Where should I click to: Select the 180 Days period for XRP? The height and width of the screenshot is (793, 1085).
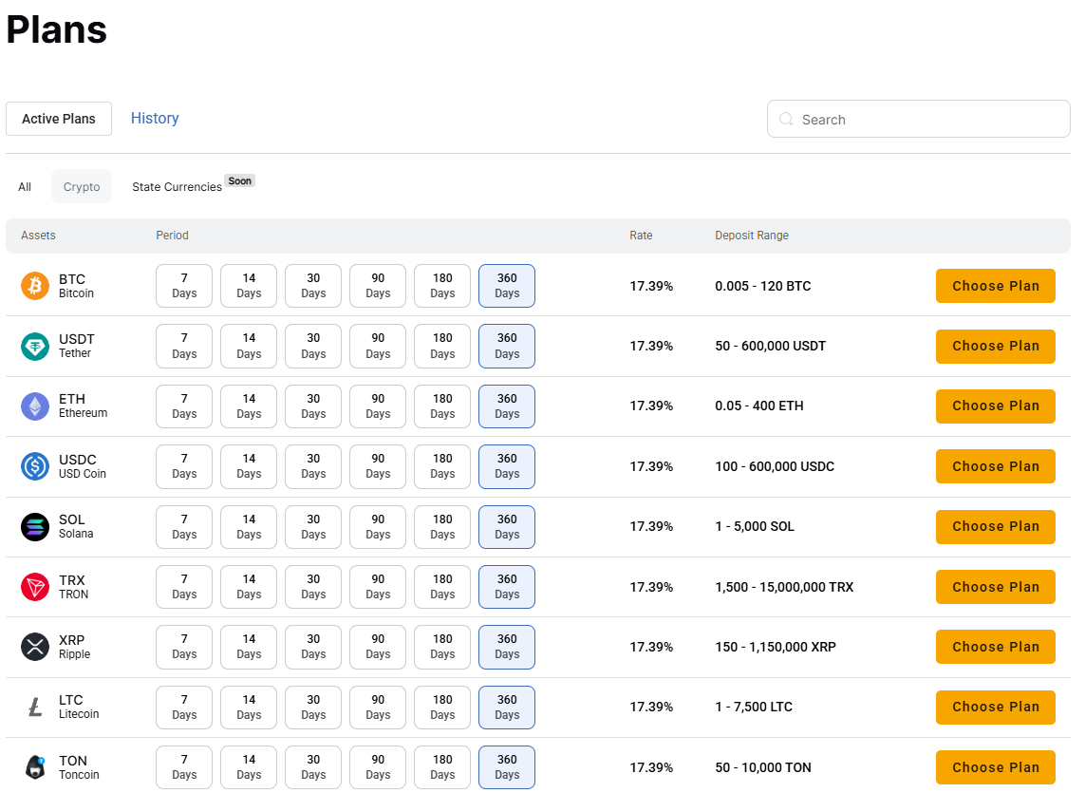click(x=441, y=647)
